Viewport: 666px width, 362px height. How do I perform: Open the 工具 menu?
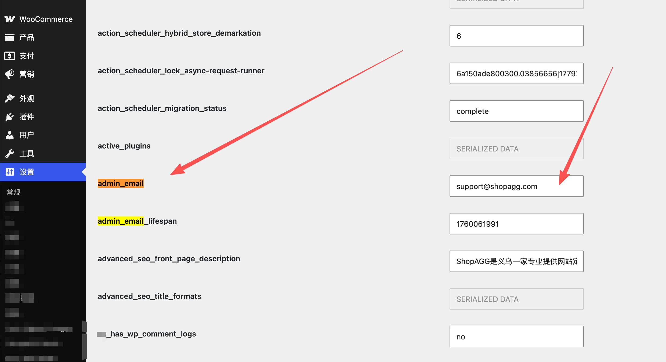[43, 154]
